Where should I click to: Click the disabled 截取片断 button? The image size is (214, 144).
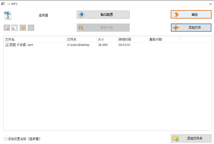point(103,27)
